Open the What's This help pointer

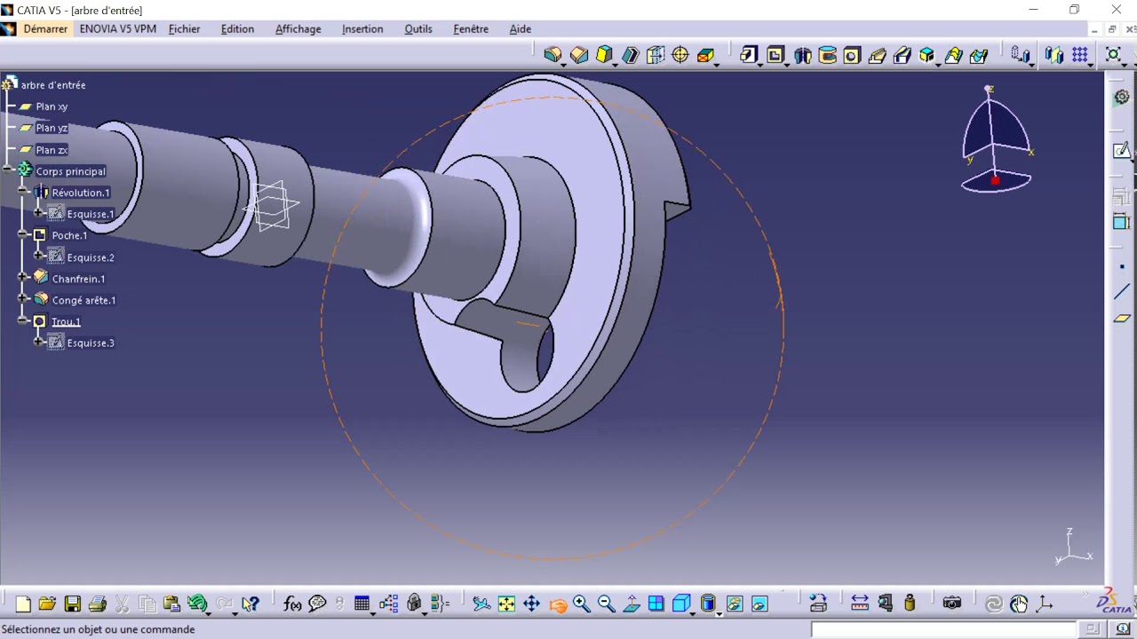pos(250,604)
